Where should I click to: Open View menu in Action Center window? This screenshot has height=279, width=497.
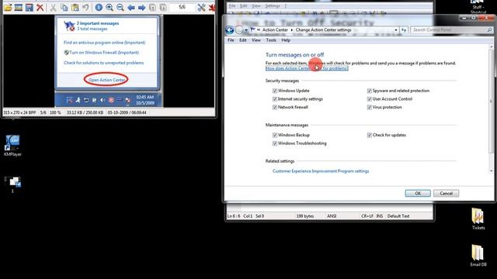pyautogui.click(x=256, y=40)
